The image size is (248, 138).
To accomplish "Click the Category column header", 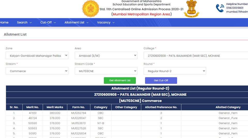I will coord(101,107).
